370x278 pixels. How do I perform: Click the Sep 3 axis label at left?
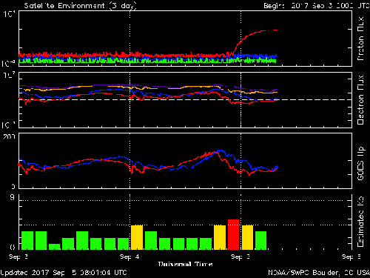(x=18, y=257)
